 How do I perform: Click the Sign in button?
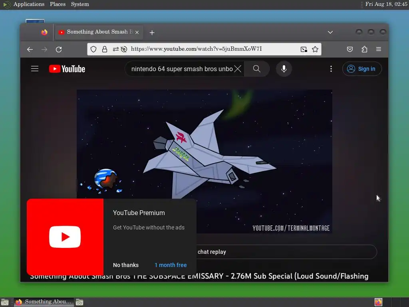(x=362, y=69)
